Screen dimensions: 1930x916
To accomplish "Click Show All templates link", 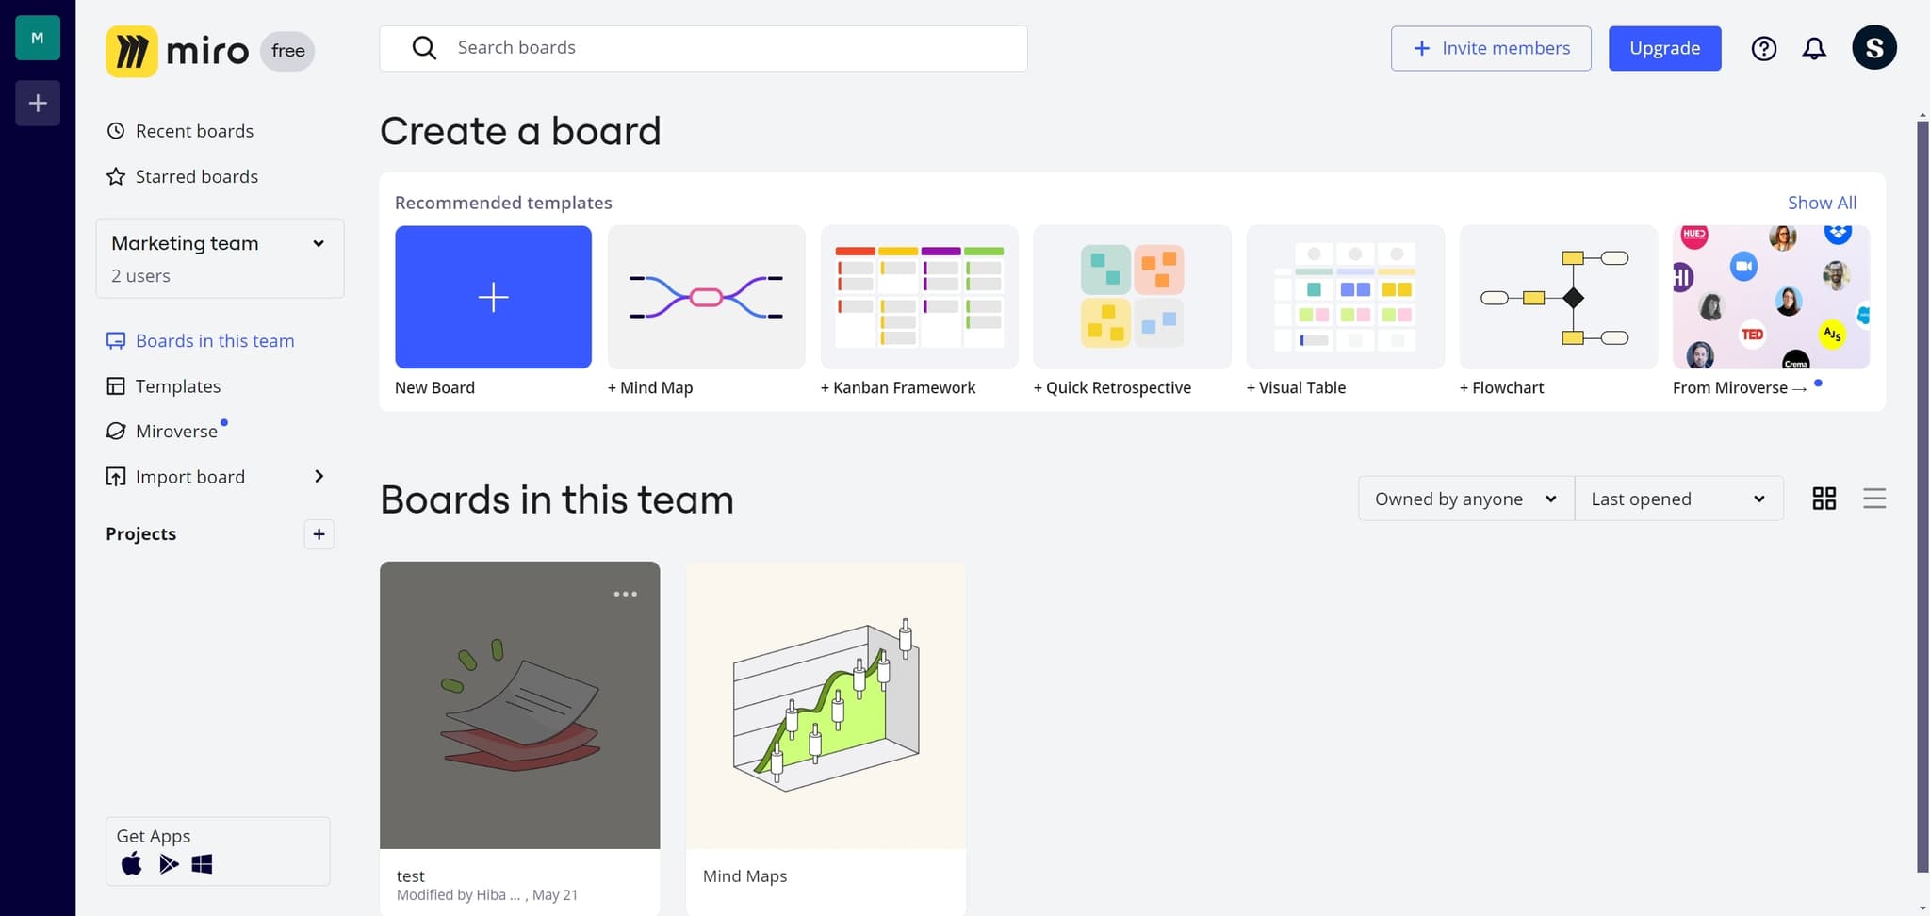I will point(1822,202).
